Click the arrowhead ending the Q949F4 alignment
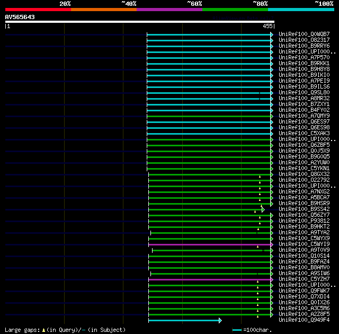 tap(220, 320)
